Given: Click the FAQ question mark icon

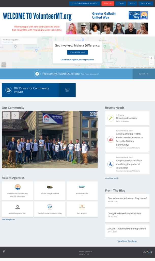Looking at the screenshot, I should 37,74.
